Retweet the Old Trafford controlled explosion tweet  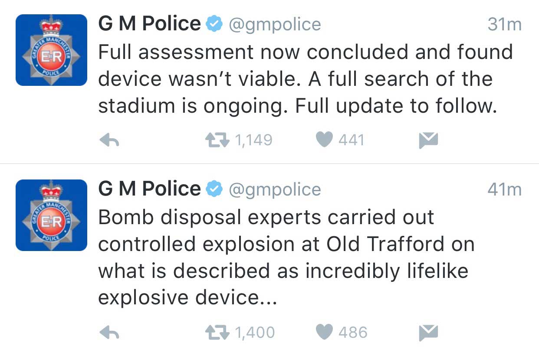click(217, 333)
